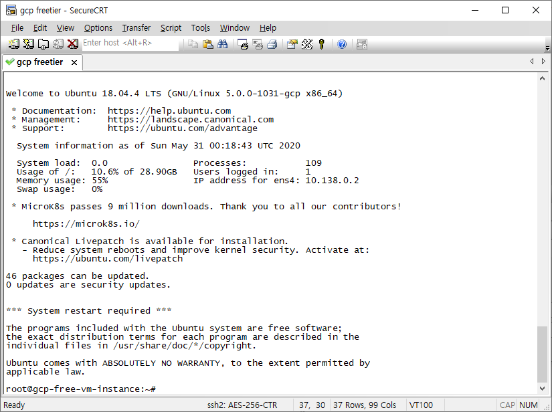This screenshot has height=412, width=552.
Task: Click the Find binoculars icon
Action: pyautogui.click(x=223, y=44)
